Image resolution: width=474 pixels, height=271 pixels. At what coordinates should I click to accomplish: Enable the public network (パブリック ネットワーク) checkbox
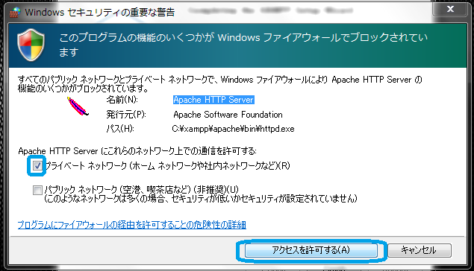tap(37, 190)
